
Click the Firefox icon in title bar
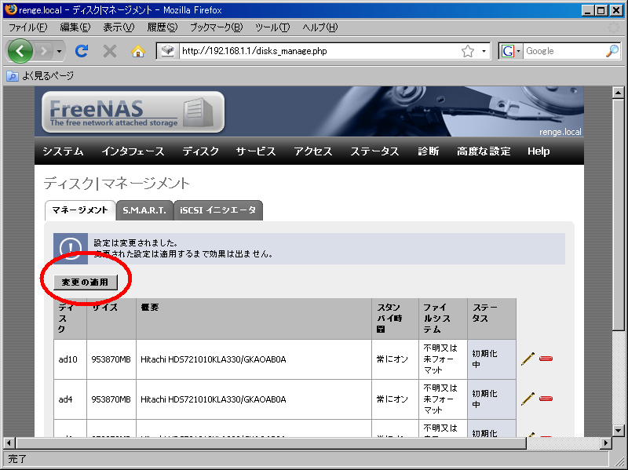(x=10, y=9)
